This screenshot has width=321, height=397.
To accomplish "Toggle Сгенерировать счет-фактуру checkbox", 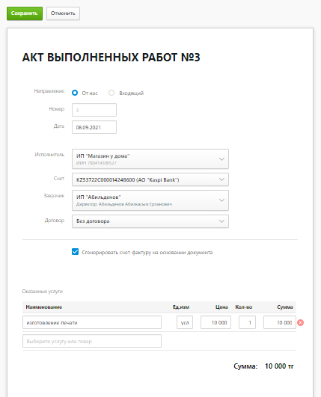I will 75,252.
